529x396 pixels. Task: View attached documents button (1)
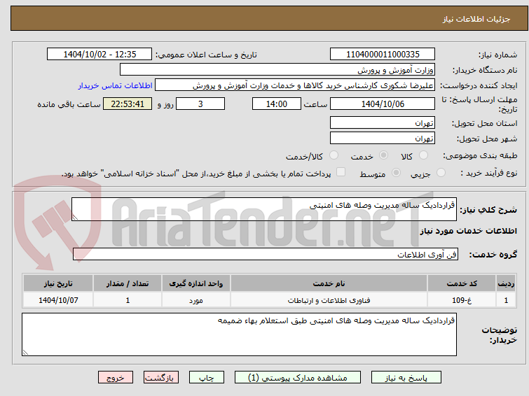click(x=298, y=378)
